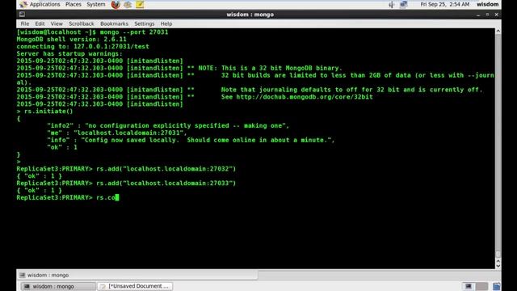Click the text 'mongo --port 27031'
Viewport: 517px width, 291px height.
point(134,32)
